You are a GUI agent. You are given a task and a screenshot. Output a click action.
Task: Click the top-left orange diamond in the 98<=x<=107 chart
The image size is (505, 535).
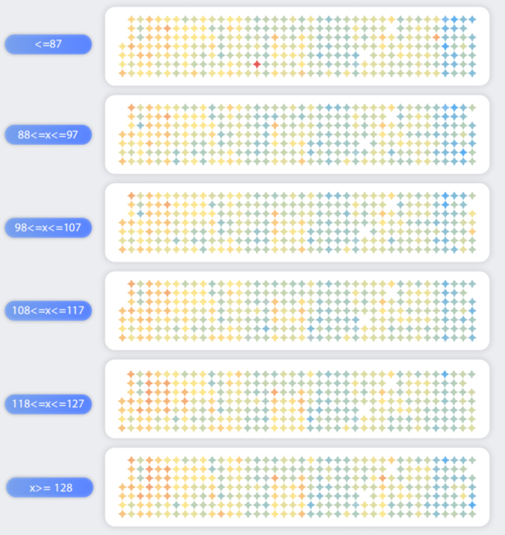[x=131, y=196]
